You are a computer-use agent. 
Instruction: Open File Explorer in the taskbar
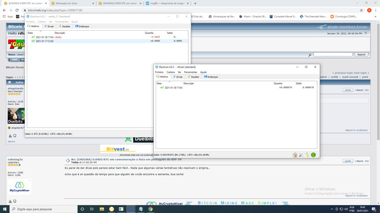(102, 209)
